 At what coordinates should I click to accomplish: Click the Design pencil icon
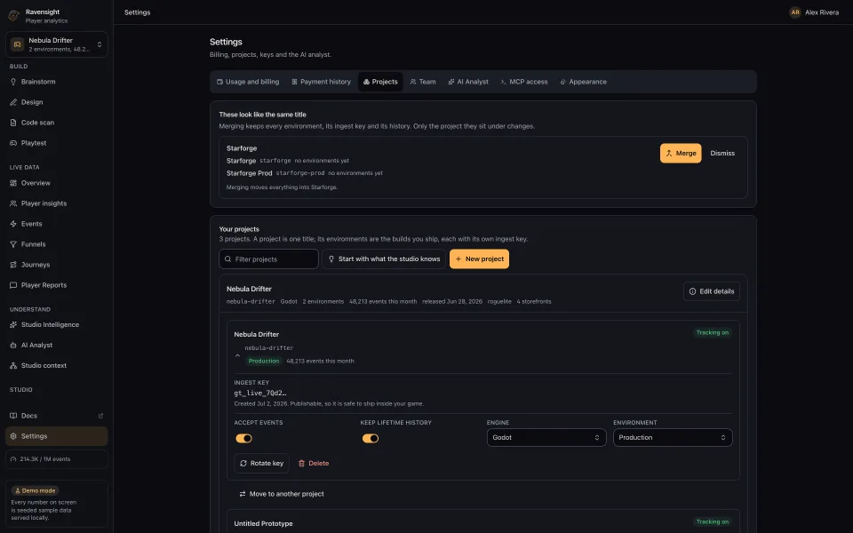(13, 102)
